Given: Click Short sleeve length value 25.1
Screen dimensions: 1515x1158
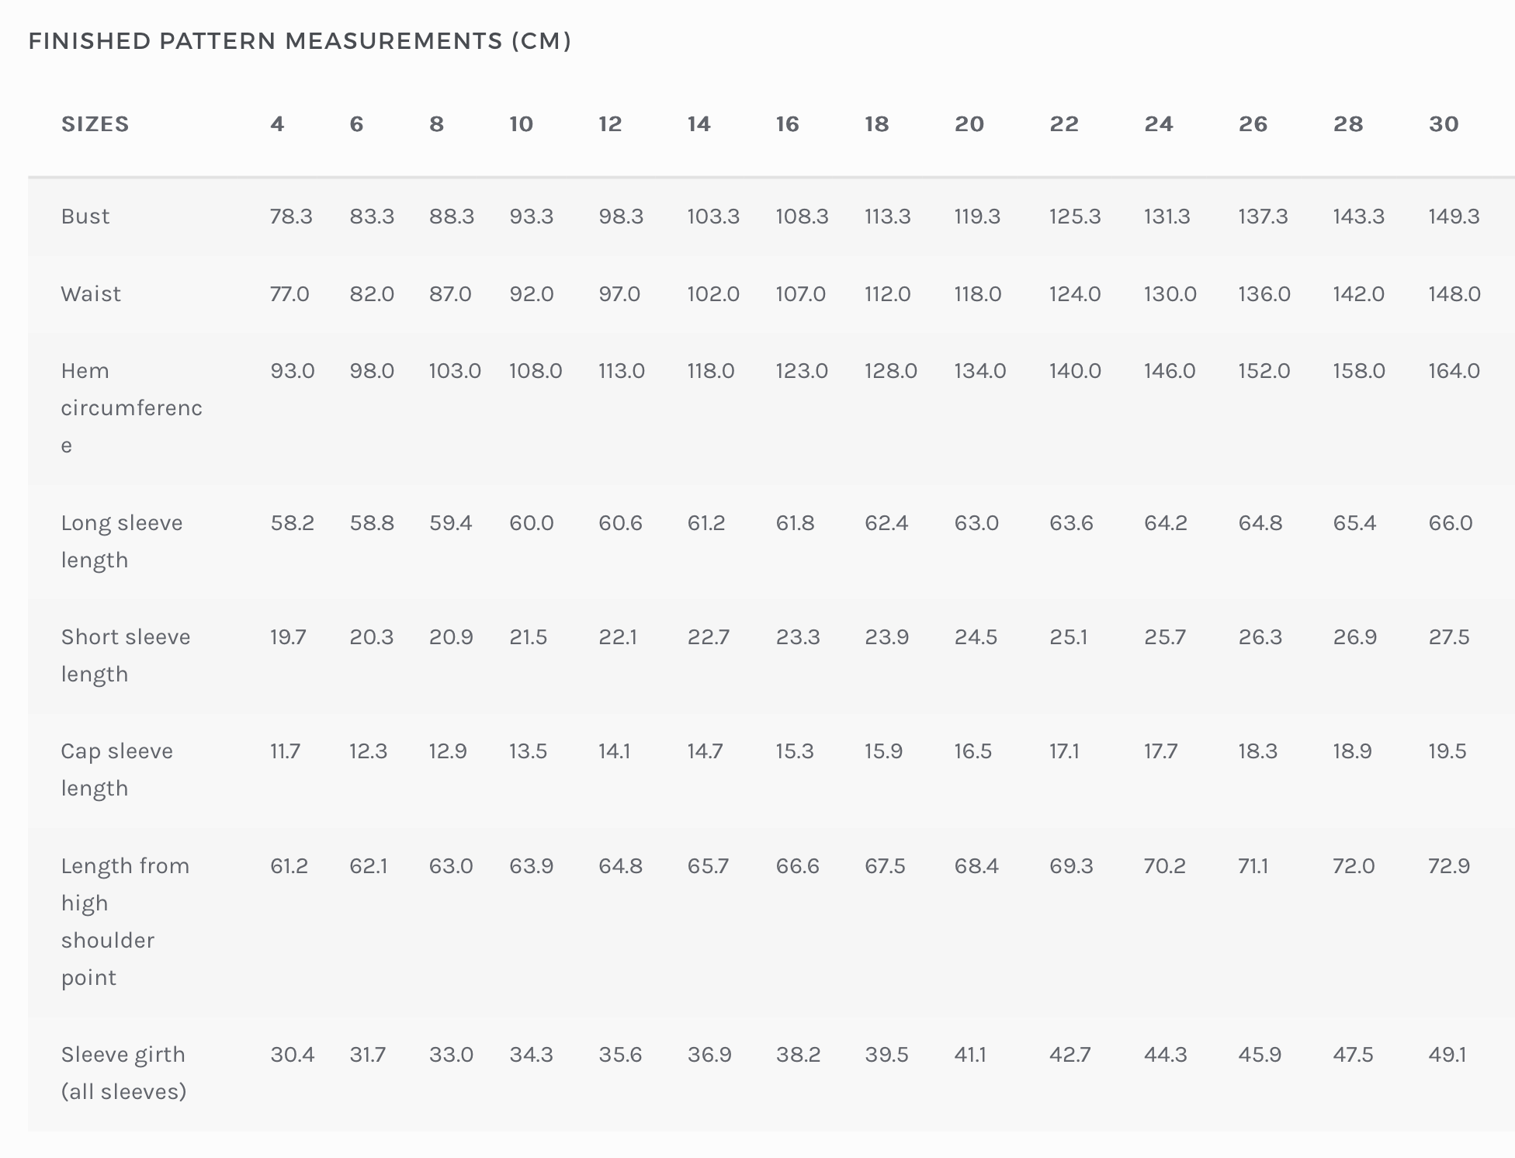Looking at the screenshot, I should click(x=1069, y=637).
